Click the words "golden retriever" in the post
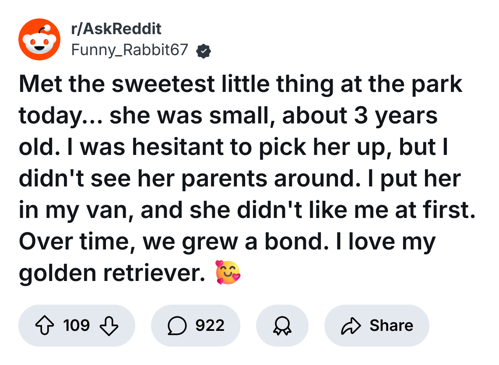 (x=112, y=273)
